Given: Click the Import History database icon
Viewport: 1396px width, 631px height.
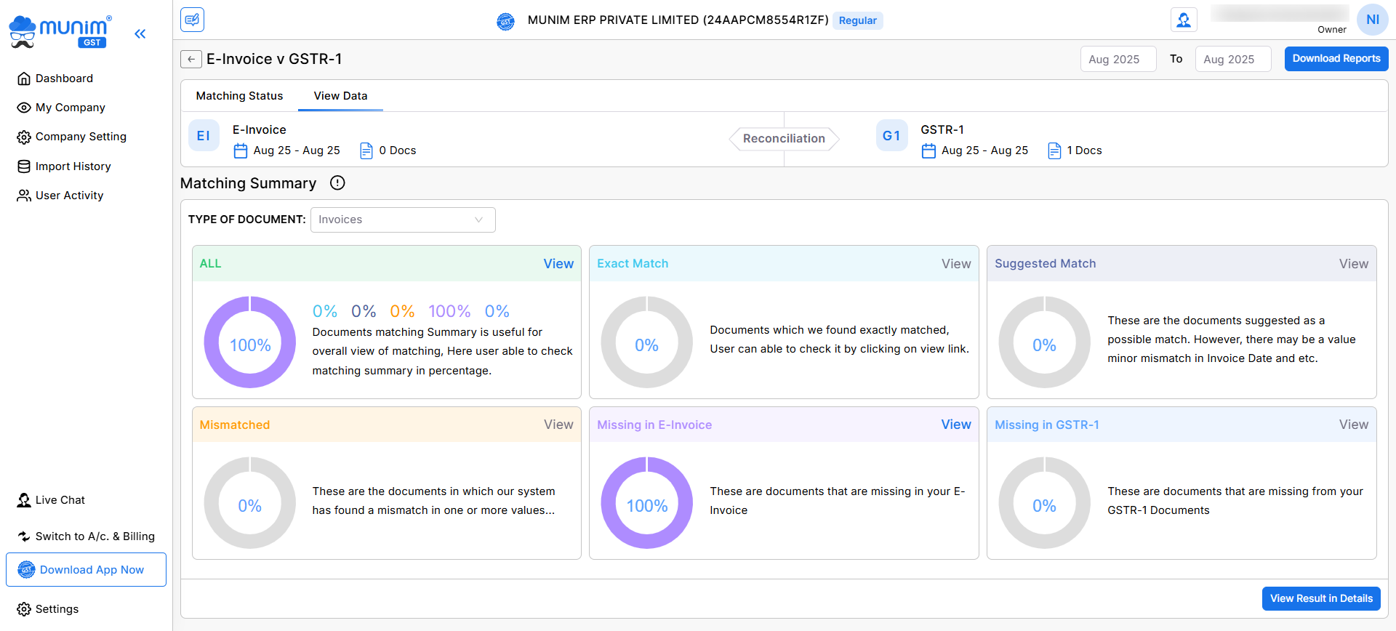Looking at the screenshot, I should pos(24,166).
